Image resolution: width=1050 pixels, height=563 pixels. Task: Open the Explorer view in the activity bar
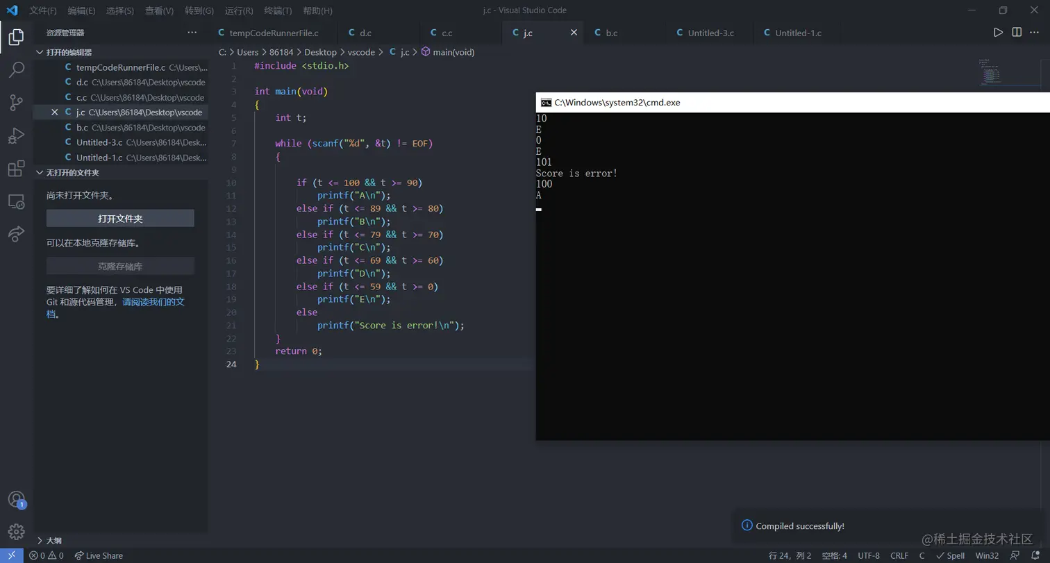[x=16, y=37]
